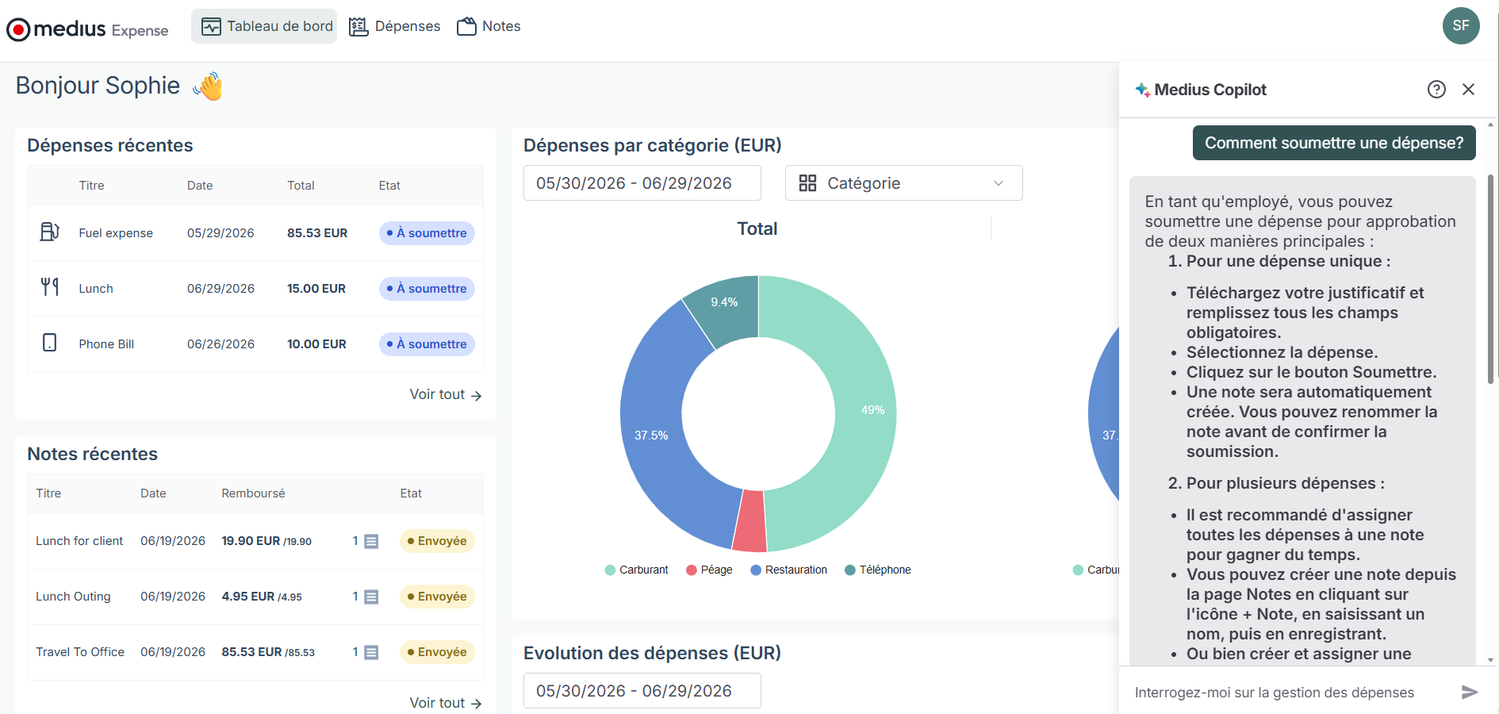This screenshot has height=714, width=1499.
Task: Click À soumettre badge for Lunch
Action: tap(427, 289)
